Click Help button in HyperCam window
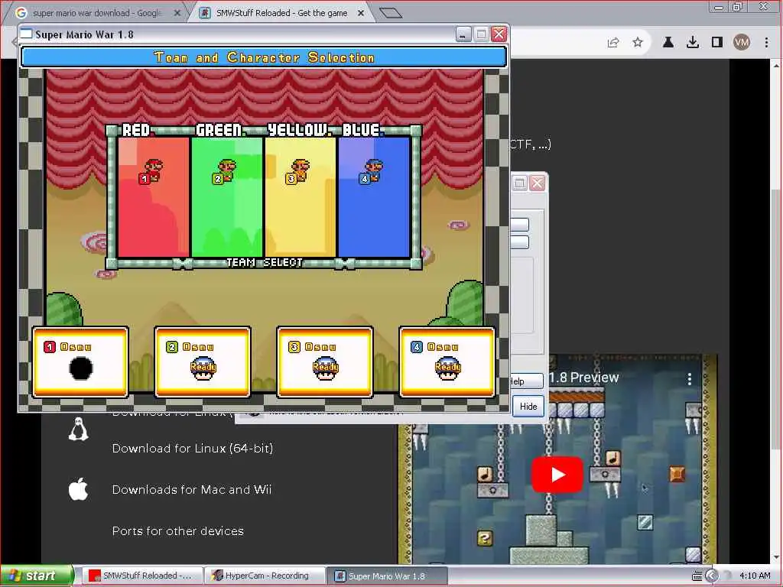The image size is (783, 587). point(525,381)
